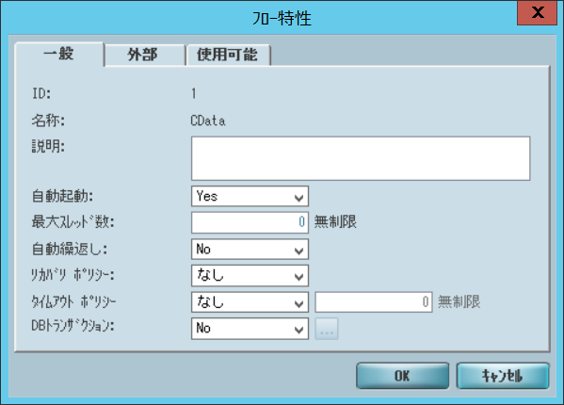The width and height of the screenshot is (564, 405).
Task: Click the キャンセル button
Action: click(x=503, y=376)
